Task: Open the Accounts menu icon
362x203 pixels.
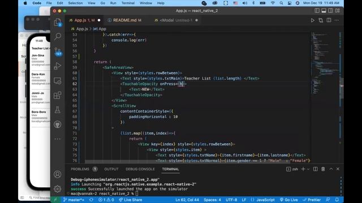Action: pos(58,174)
